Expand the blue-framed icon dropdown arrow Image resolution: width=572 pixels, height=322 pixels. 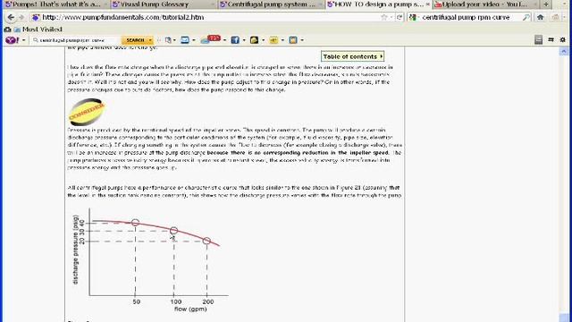tap(302, 40)
